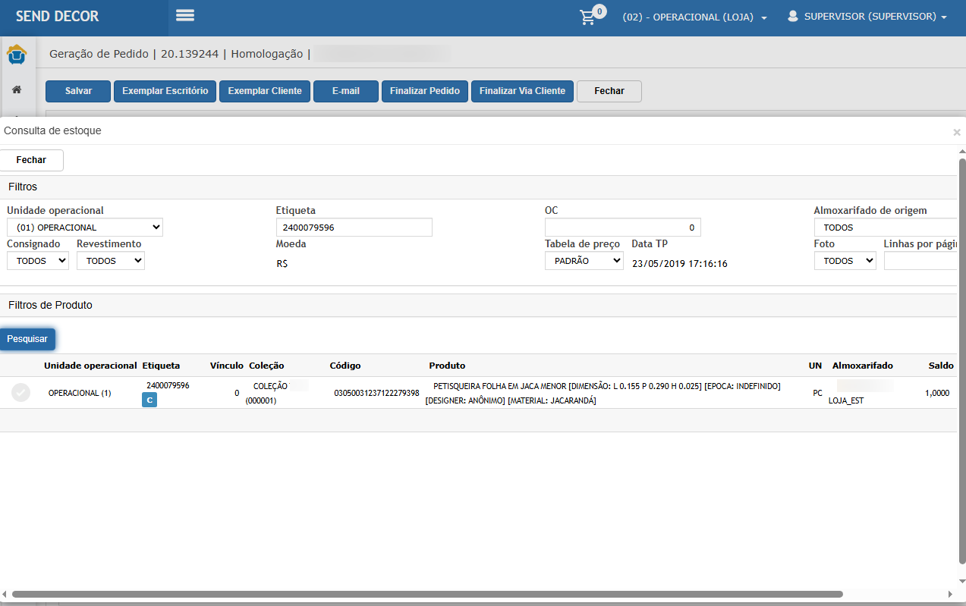966x606 pixels.
Task: Open the Revestimento dropdown
Action: coord(111,260)
